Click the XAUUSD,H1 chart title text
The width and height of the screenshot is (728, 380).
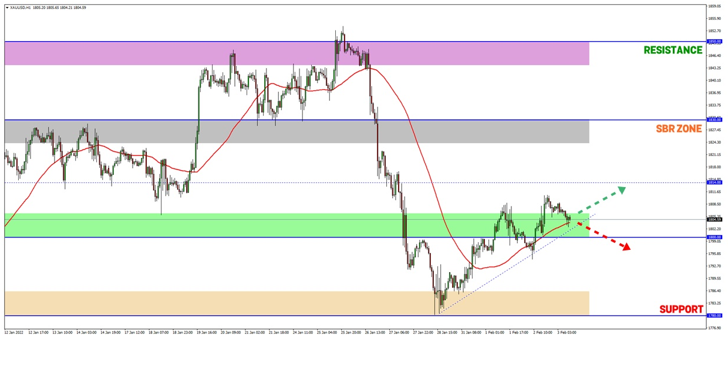pyautogui.click(x=21, y=8)
